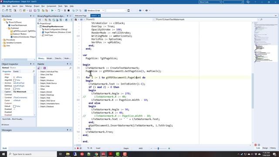Click the Stop program (black square) button
Image resolution: width=279 pixels, height=157 pixels.
point(68,10)
